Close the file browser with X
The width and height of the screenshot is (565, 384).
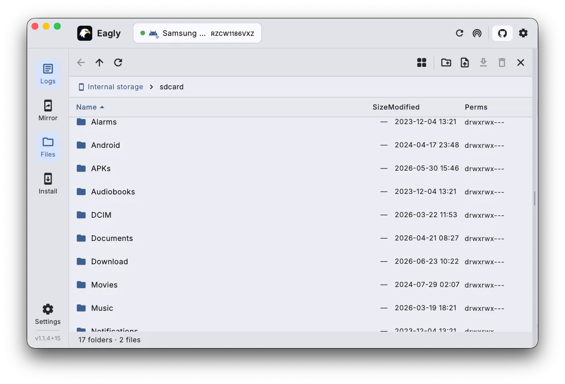[x=521, y=63]
